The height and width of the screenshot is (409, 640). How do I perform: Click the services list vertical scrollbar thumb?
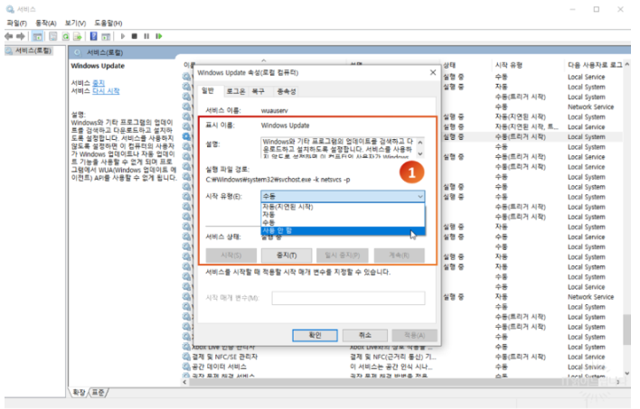pyautogui.click(x=627, y=330)
